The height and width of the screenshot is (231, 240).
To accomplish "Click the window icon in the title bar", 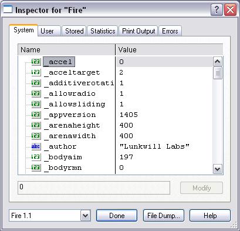I will point(8,9).
